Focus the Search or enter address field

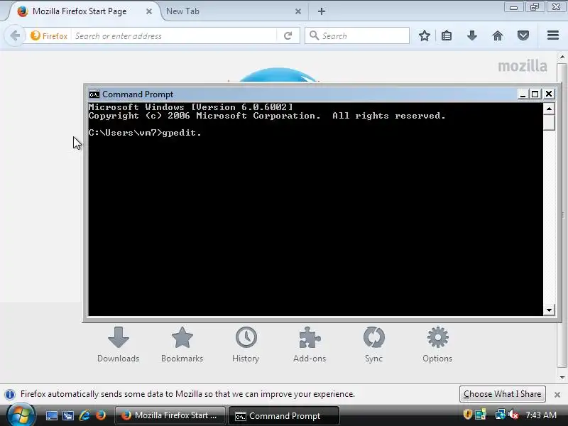click(x=175, y=36)
